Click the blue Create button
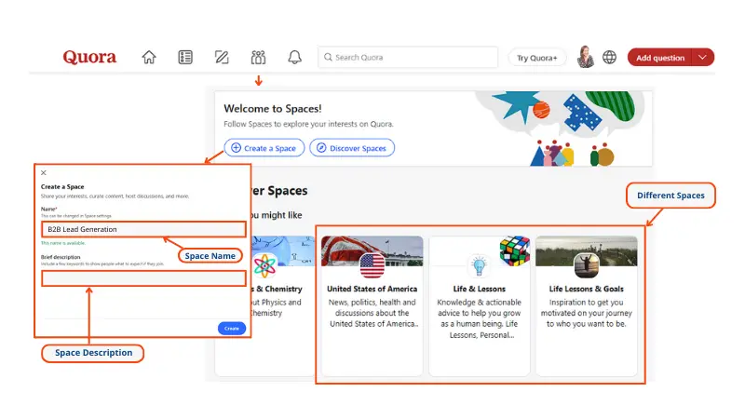This screenshot has width=745, height=419. (232, 329)
